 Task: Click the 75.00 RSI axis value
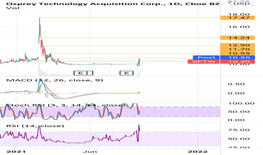(239, 130)
